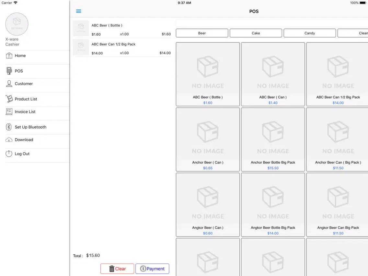Proceed to Payment
The width and height of the screenshot is (368, 276).
pos(152,269)
